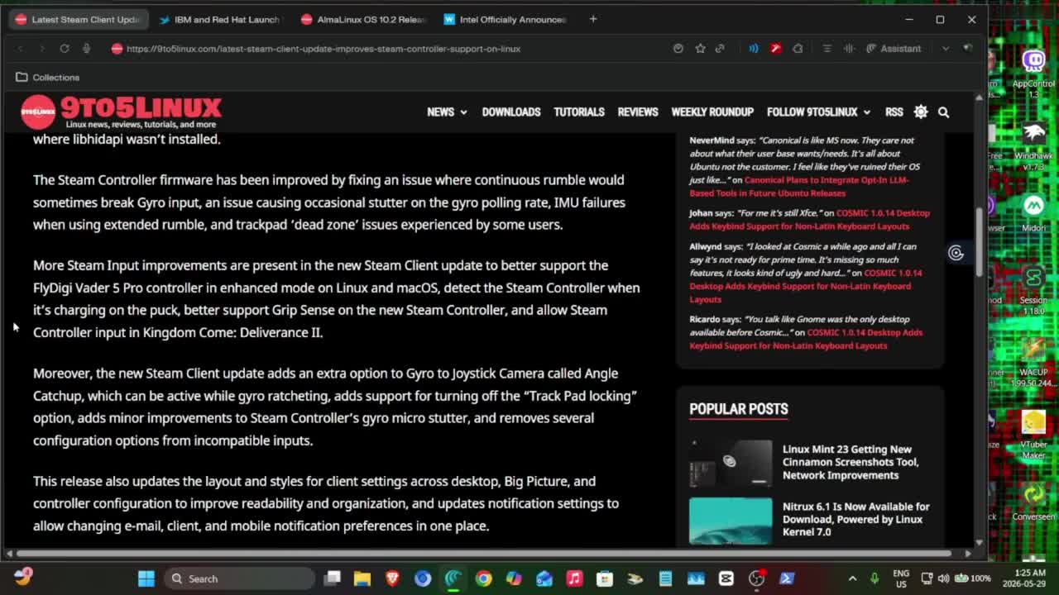Reload the current page
This screenshot has height=595, width=1059.
point(64,49)
